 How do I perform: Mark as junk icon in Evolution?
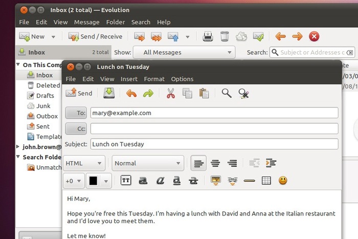tap(241, 36)
